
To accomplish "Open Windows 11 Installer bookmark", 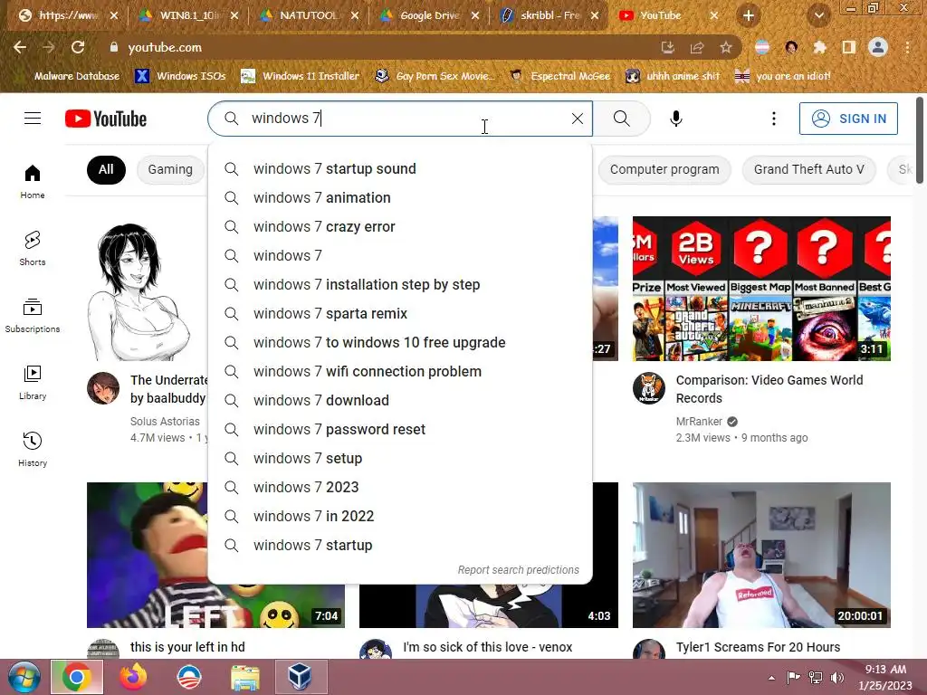I will click(301, 76).
